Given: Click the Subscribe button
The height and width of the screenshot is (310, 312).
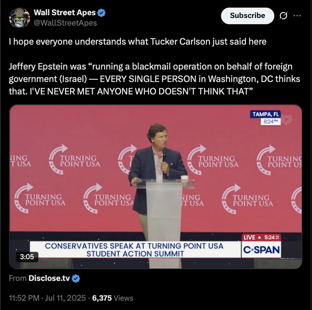Looking at the screenshot, I should pyautogui.click(x=247, y=16).
